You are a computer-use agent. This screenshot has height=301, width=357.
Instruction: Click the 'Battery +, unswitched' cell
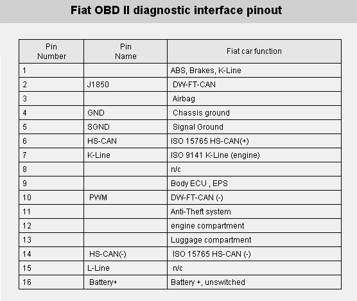[254, 282]
